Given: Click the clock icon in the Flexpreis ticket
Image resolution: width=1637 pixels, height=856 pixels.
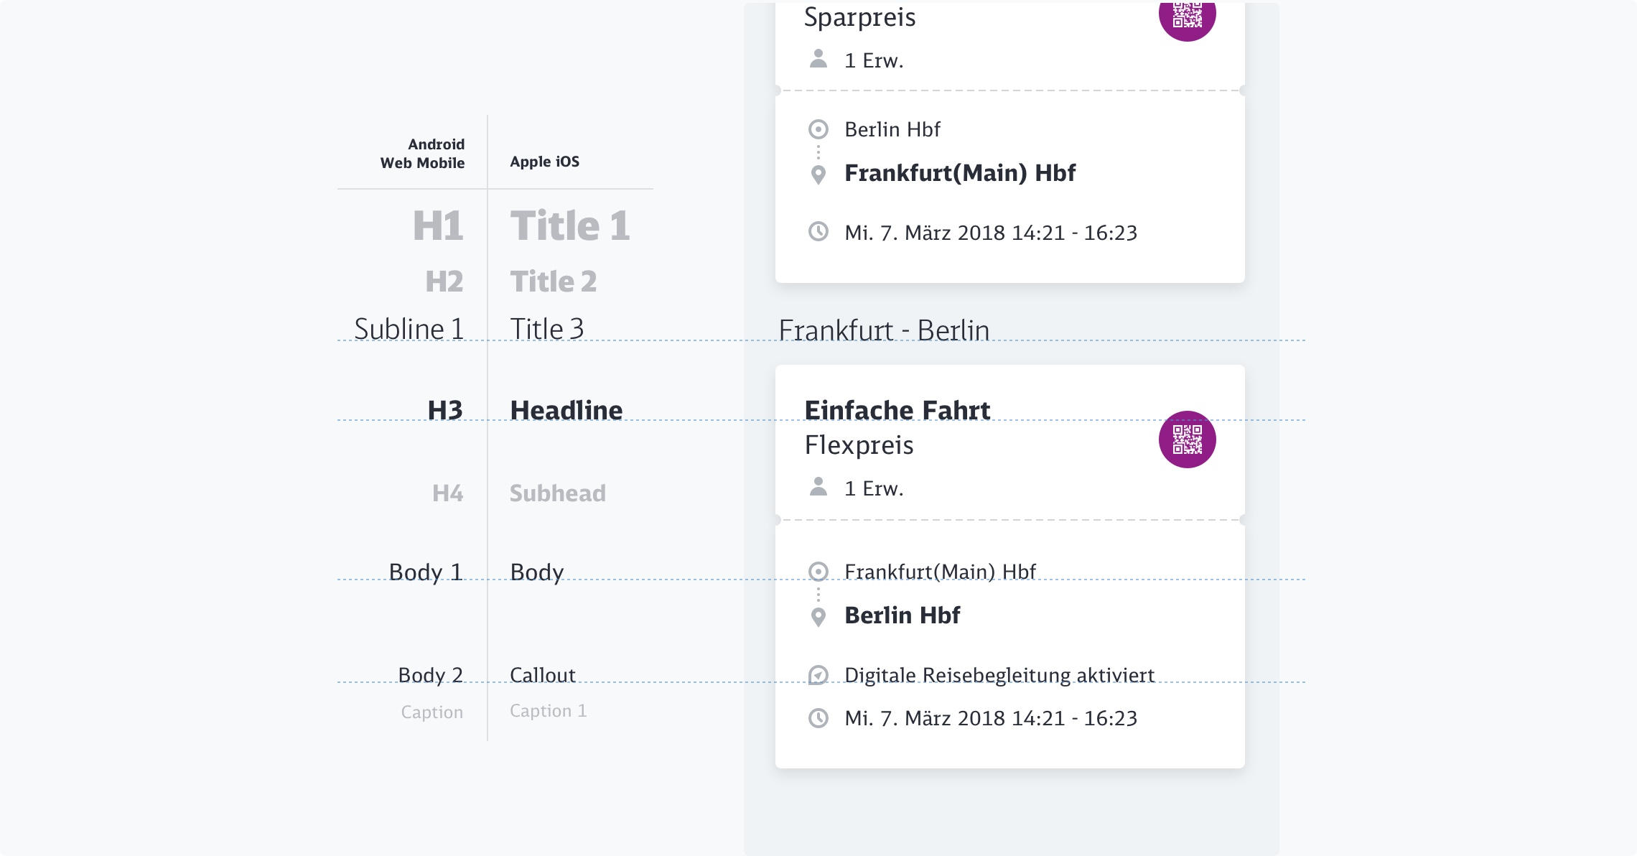Looking at the screenshot, I should point(818,718).
